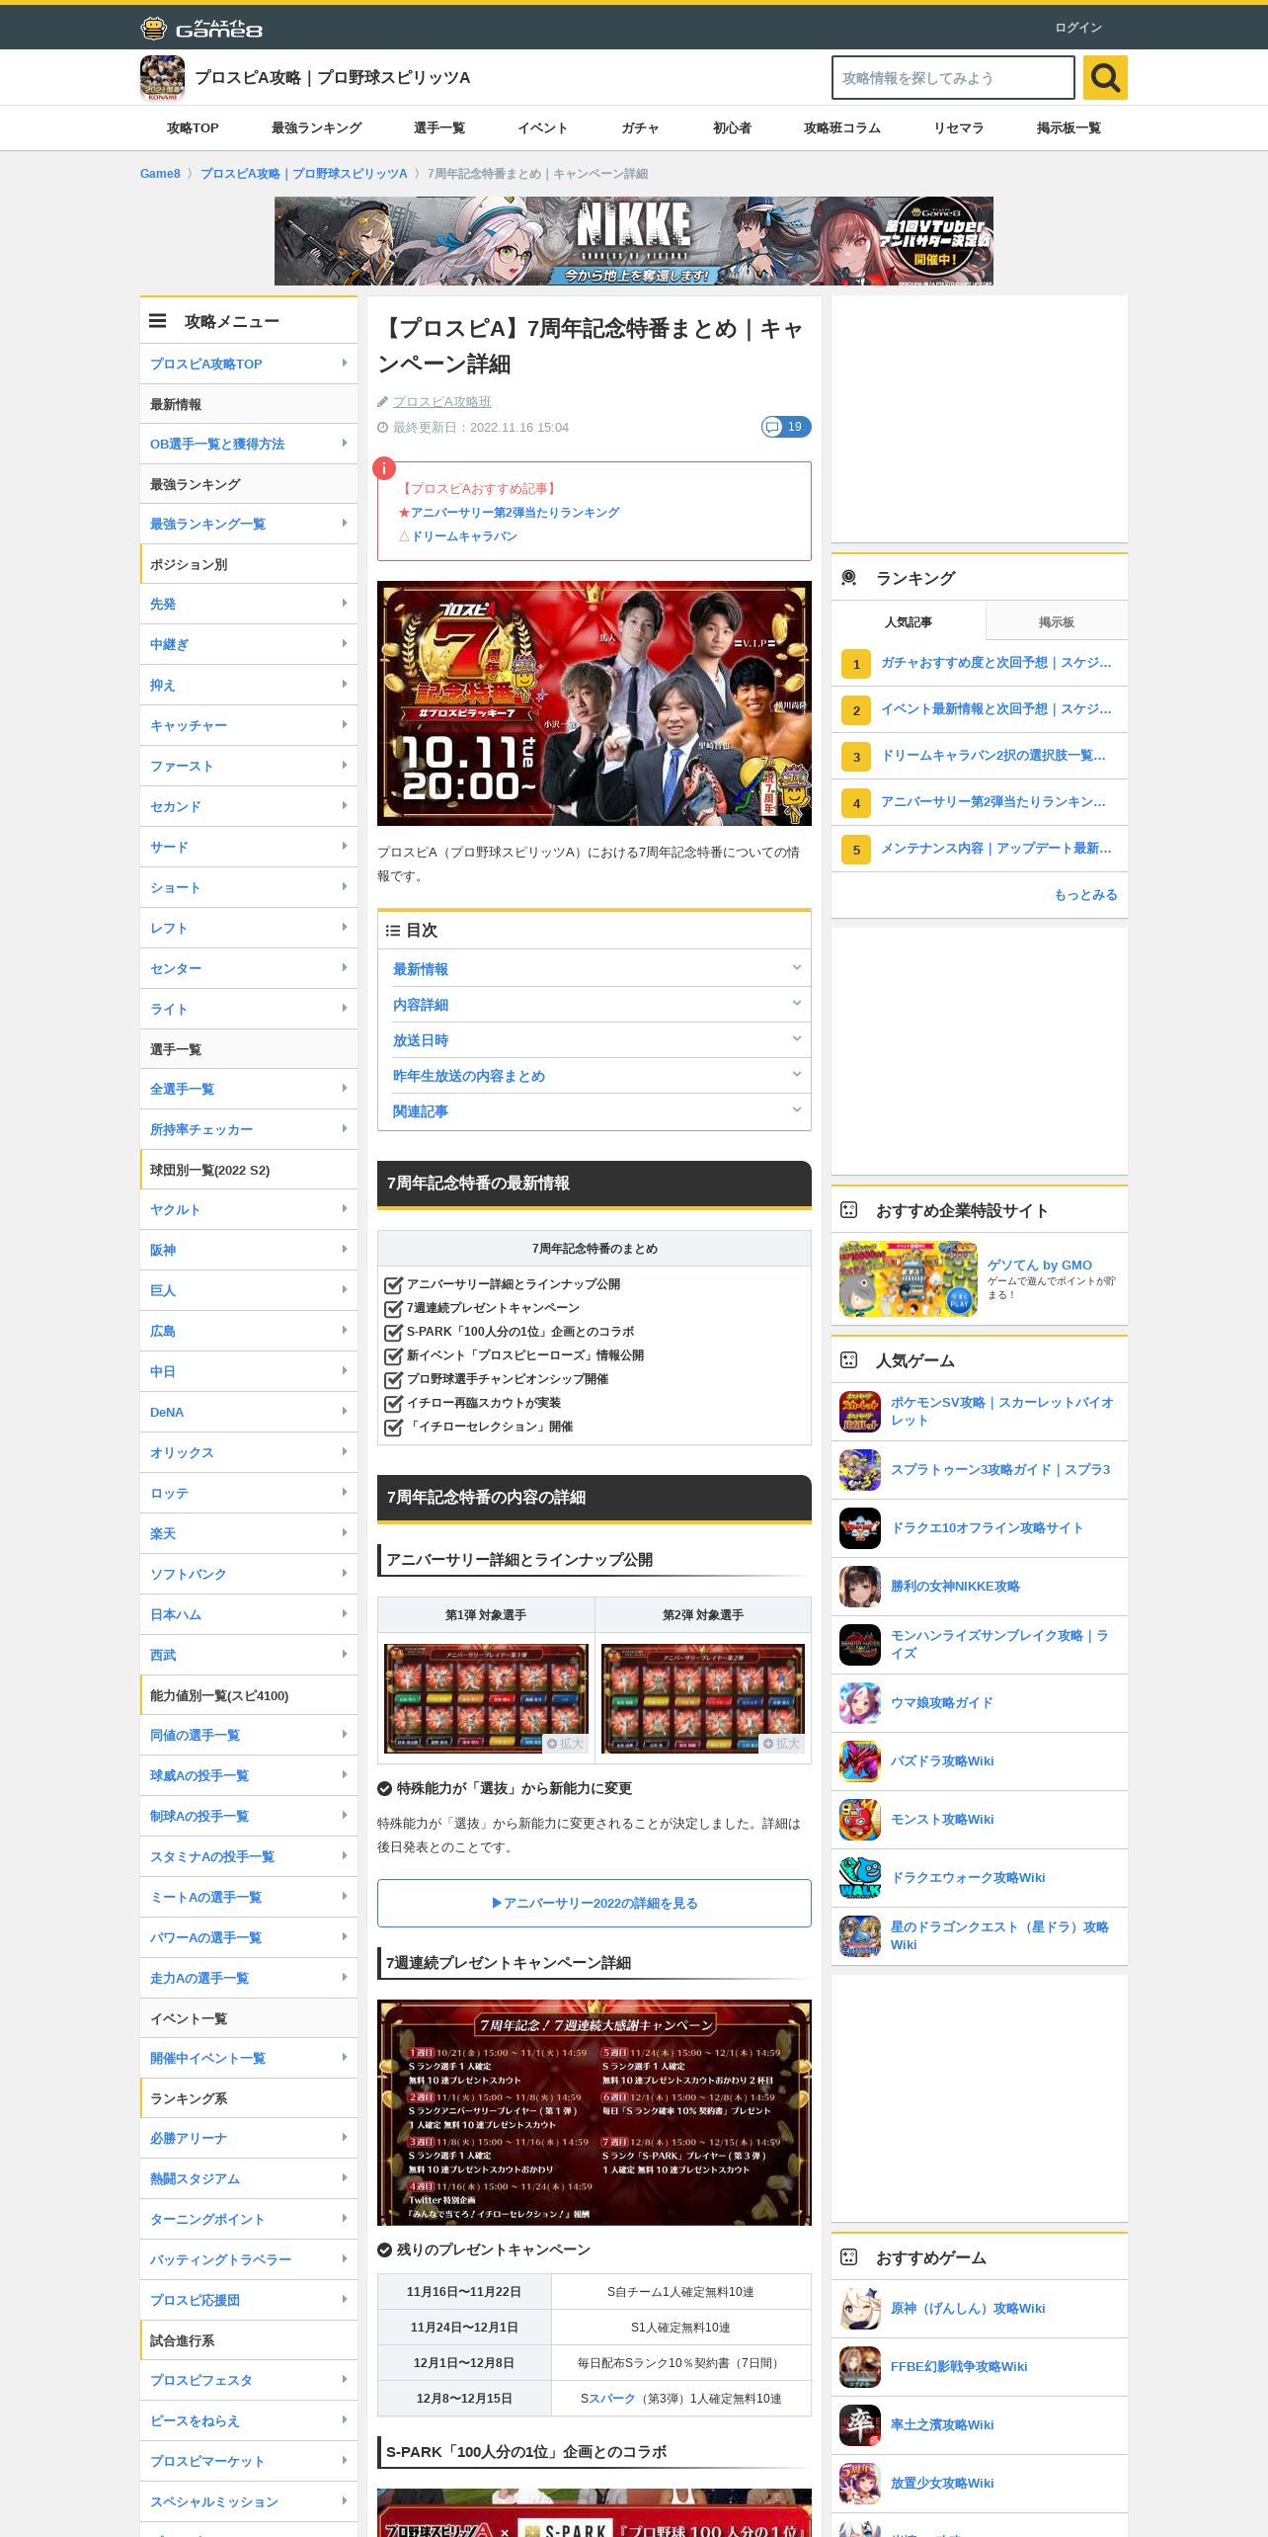Open プロスピA攻略TOP sidebar arrow item

[249, 364]
